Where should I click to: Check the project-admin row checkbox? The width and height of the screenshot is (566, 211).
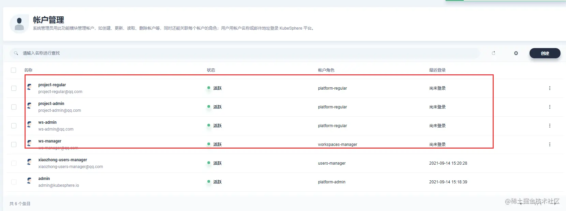(x=14, y=107)
